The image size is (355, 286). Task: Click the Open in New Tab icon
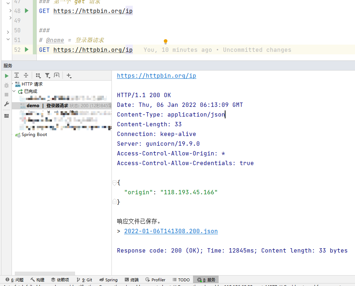click(57, 75)
